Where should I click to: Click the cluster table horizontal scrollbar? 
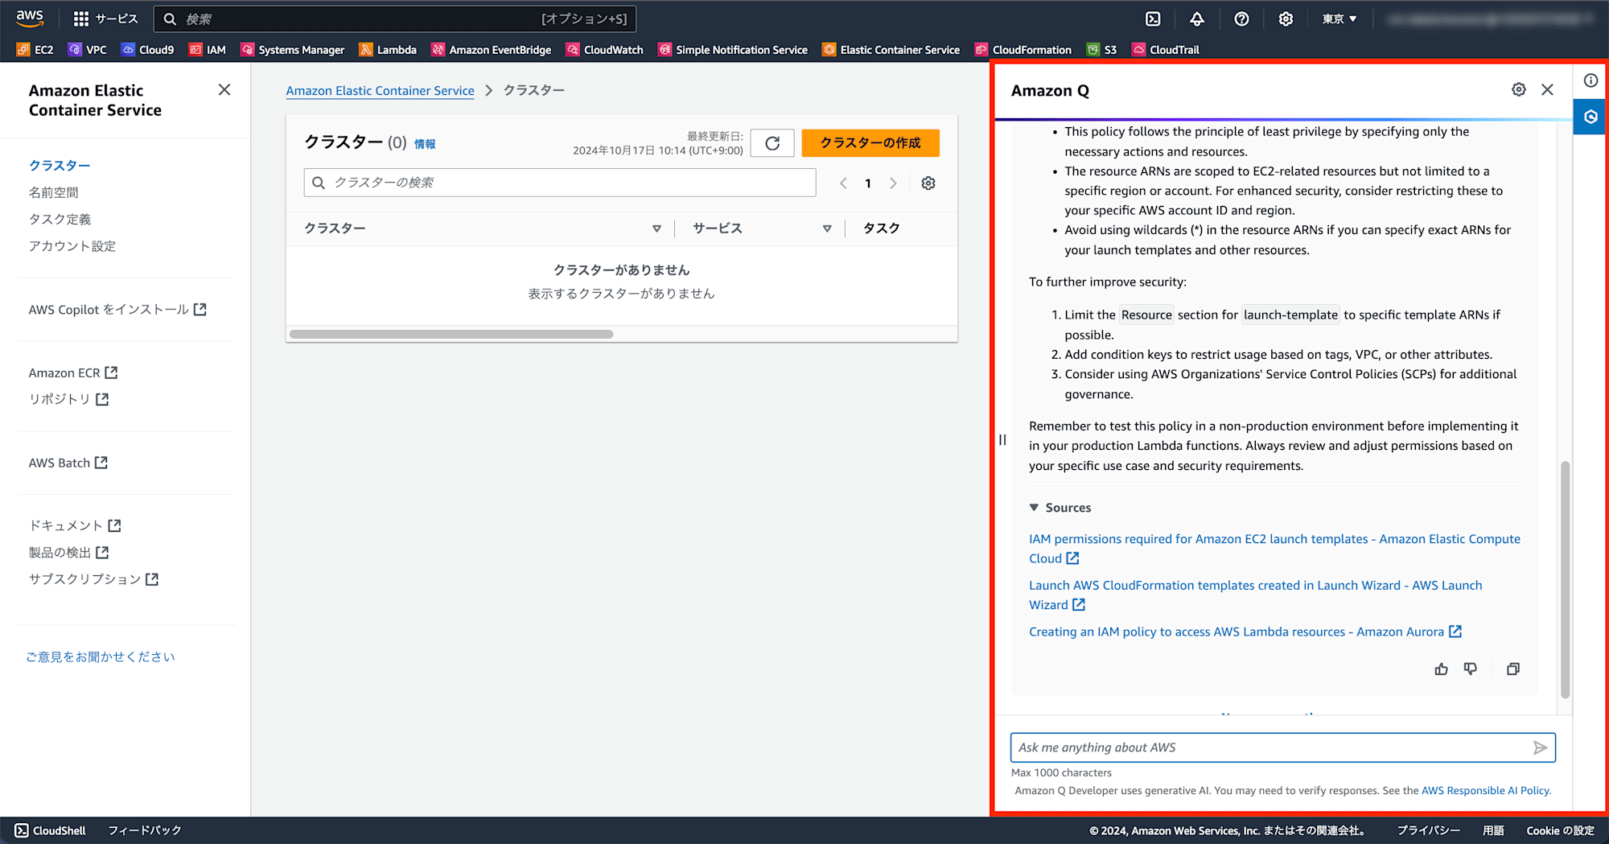[x=451, y=334]
